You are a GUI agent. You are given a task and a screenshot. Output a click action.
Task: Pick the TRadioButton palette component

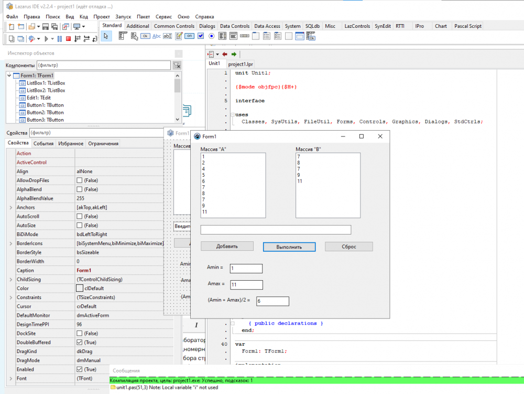pyautogui.click(x=211, y=36)
